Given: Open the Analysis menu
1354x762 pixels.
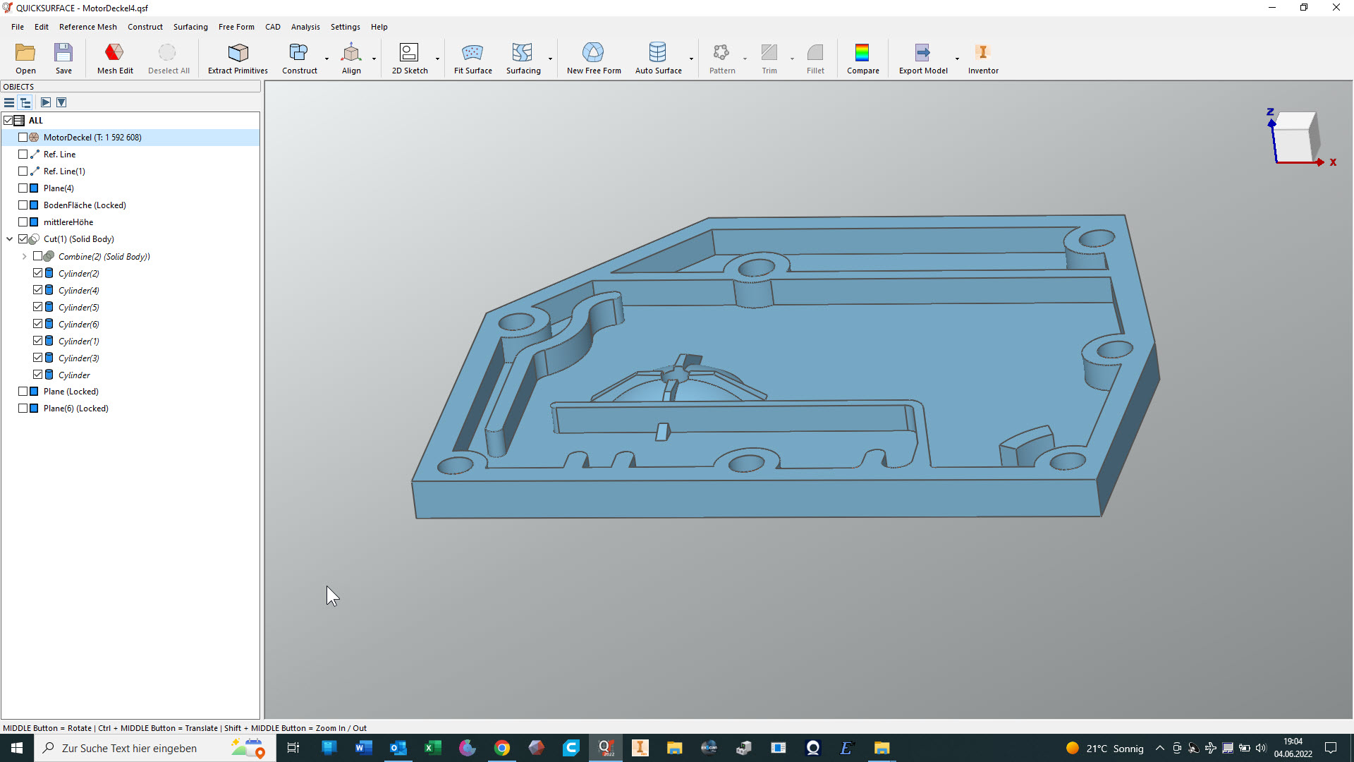Looking at the screenshot, I should click(305, 27).
